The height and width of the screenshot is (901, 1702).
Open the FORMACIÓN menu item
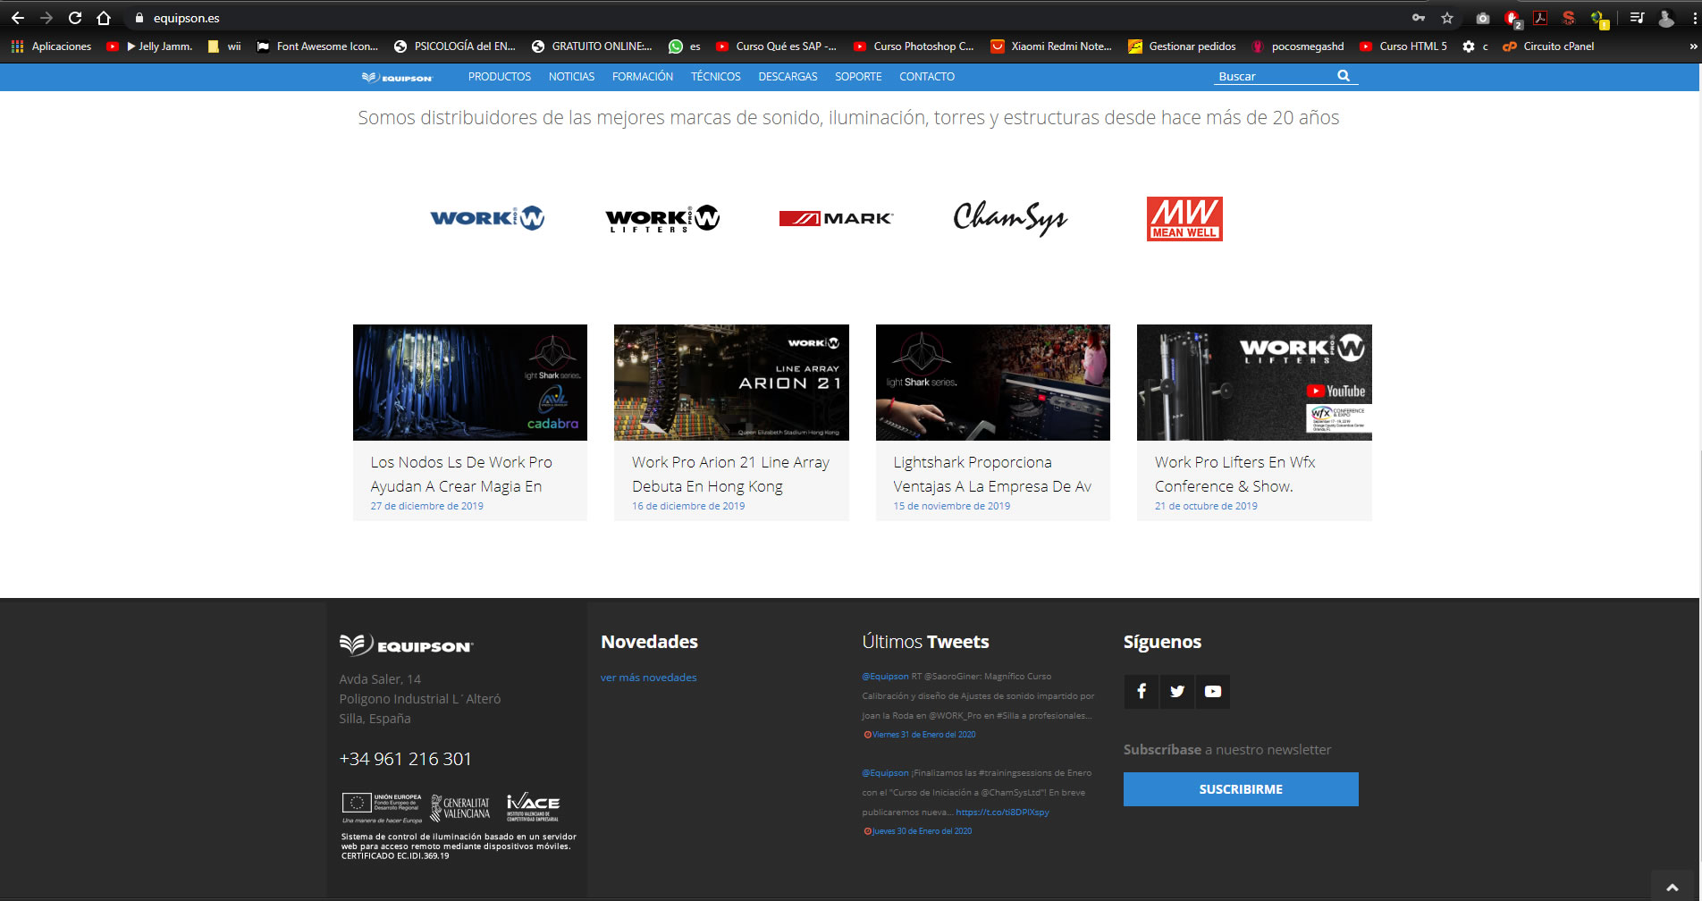642,77
